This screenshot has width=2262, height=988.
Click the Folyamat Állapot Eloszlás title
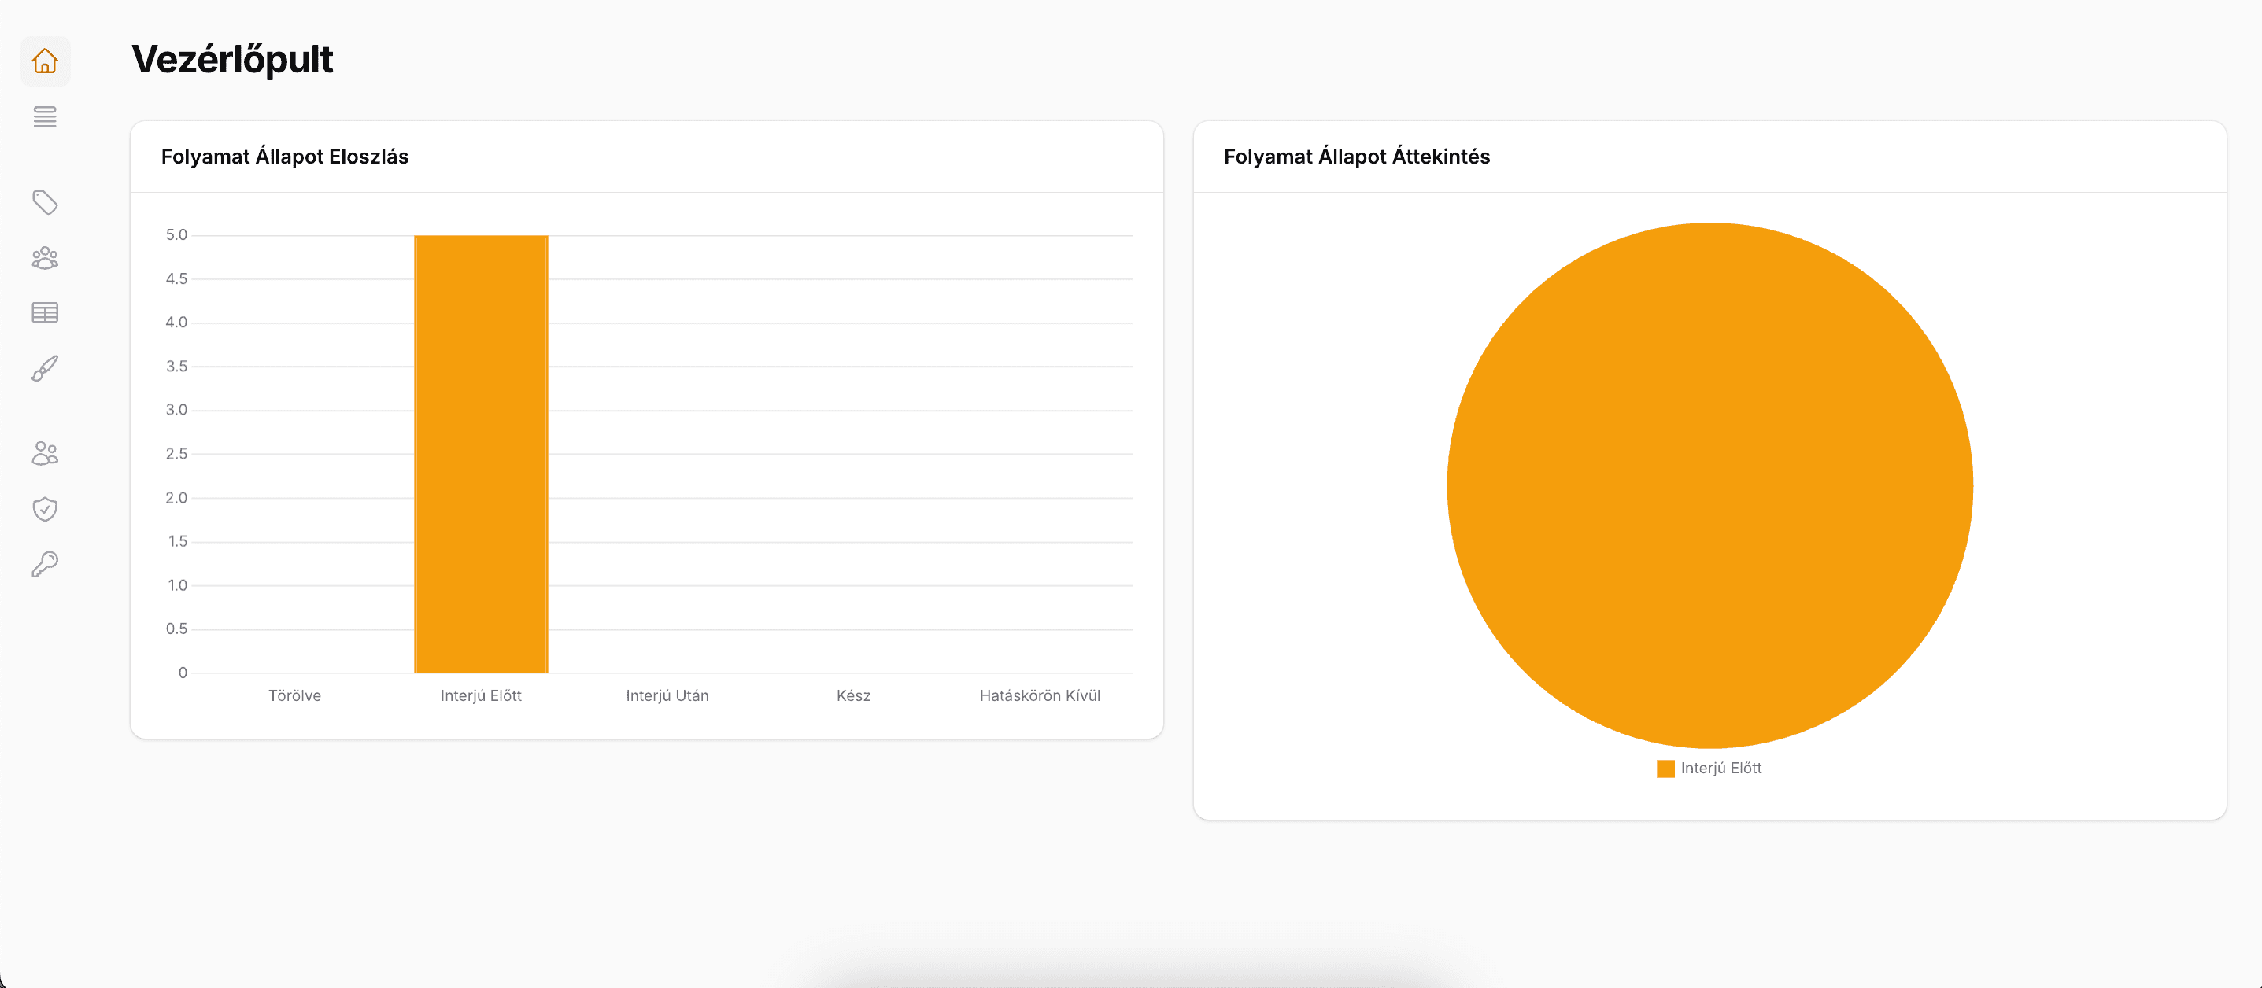coord(284,157)
